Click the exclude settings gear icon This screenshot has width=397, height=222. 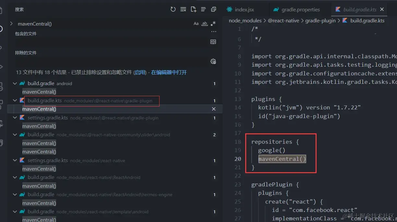pos(213,61)
